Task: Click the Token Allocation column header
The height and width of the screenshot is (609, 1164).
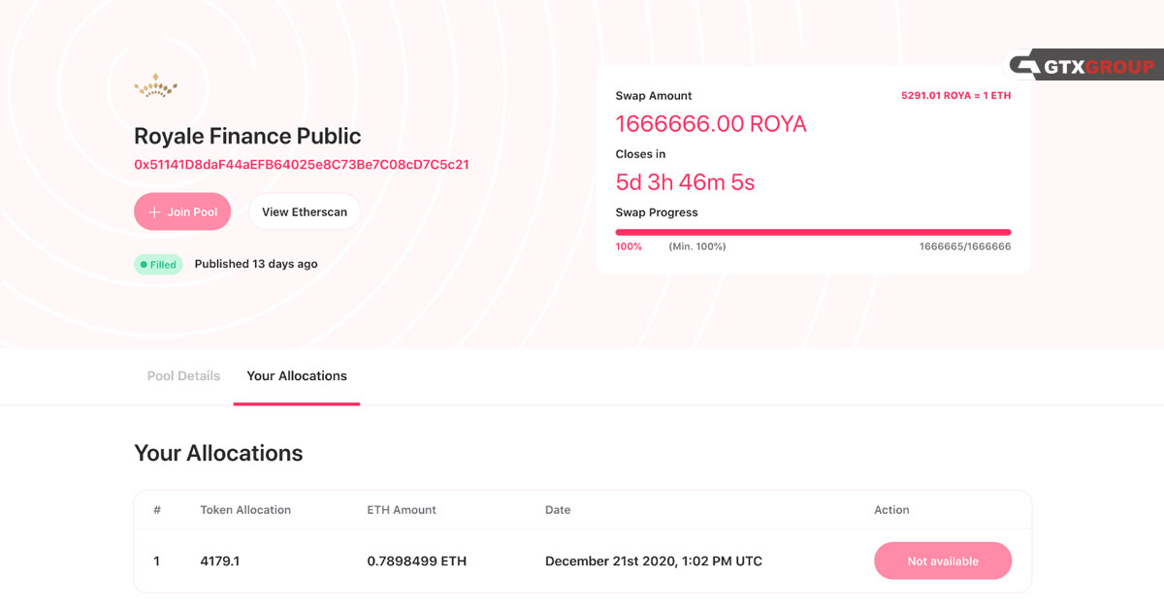Action: click(245, 510)
